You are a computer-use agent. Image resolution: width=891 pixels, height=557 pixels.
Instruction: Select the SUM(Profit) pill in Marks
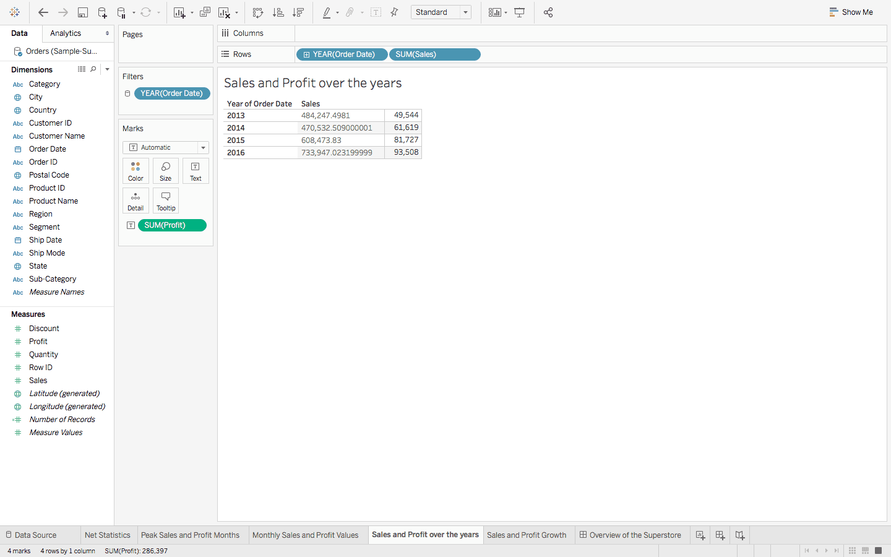click(172, 225)
